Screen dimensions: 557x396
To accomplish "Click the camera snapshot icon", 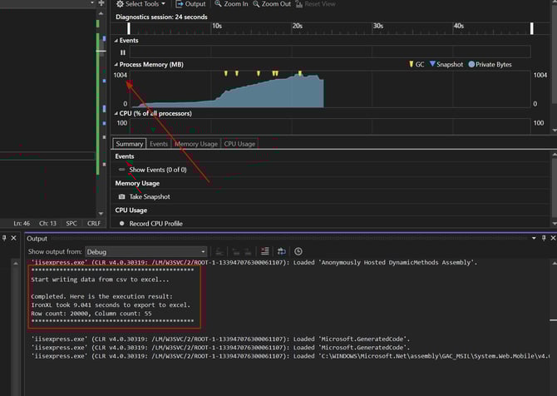I will [x=122, y=196].
